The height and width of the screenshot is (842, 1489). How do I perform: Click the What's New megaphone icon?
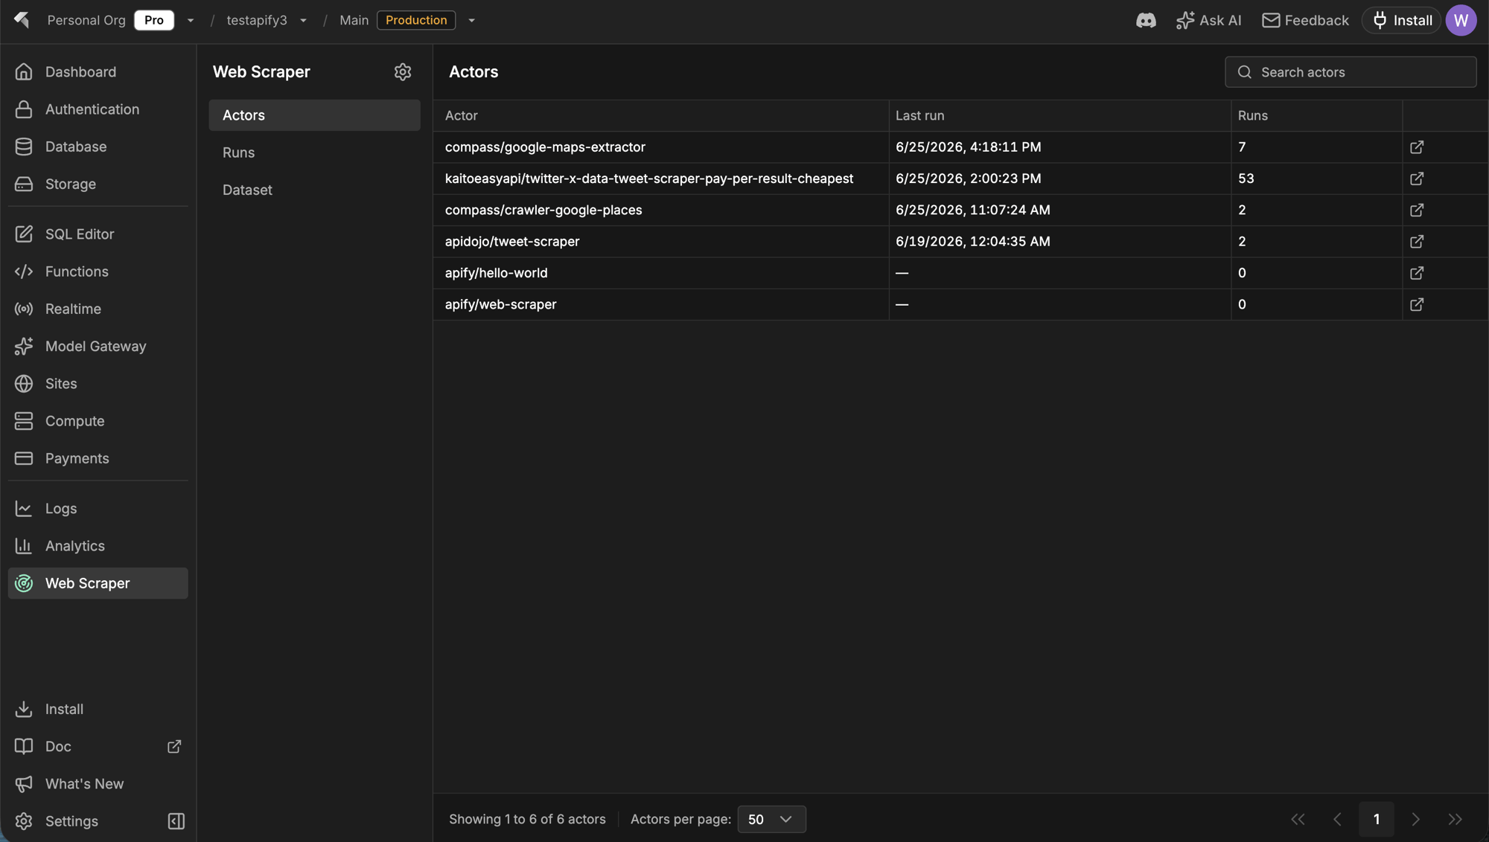click(24, 784)
